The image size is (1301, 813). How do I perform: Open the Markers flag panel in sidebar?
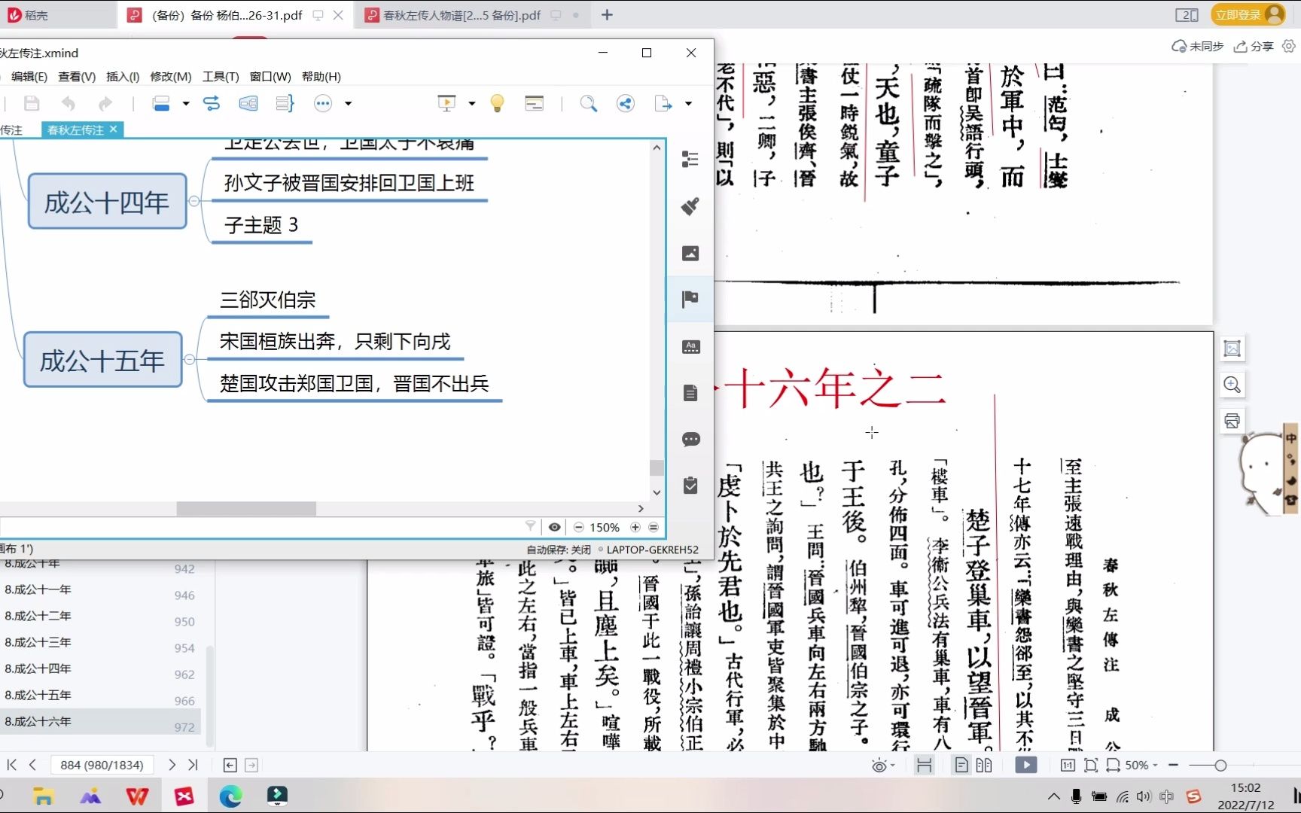coord(690,300)
